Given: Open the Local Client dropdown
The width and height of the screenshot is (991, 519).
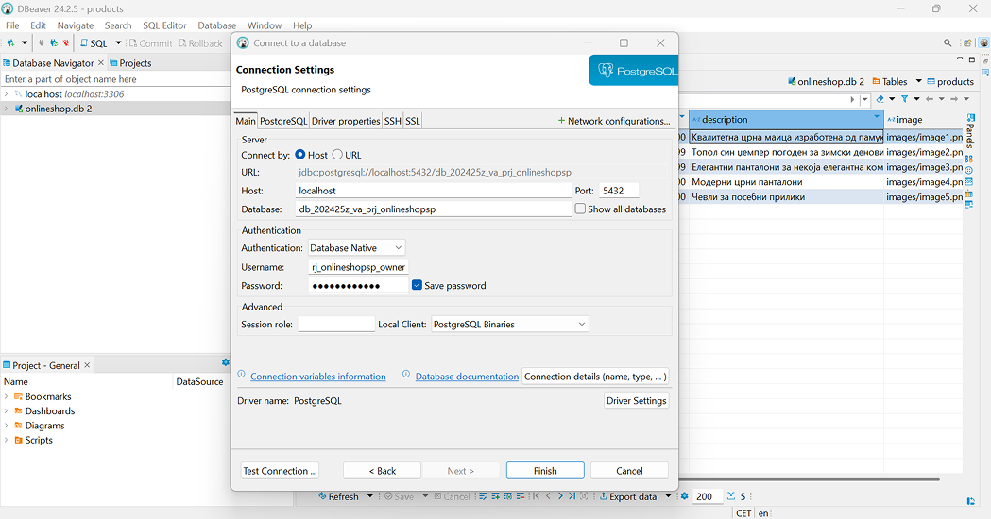Looking at the screenshot, I should point(510,325).
